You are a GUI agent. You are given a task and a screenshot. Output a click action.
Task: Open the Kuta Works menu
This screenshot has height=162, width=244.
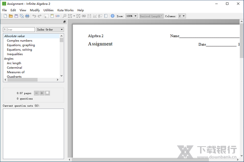click(x=65, y=10)
